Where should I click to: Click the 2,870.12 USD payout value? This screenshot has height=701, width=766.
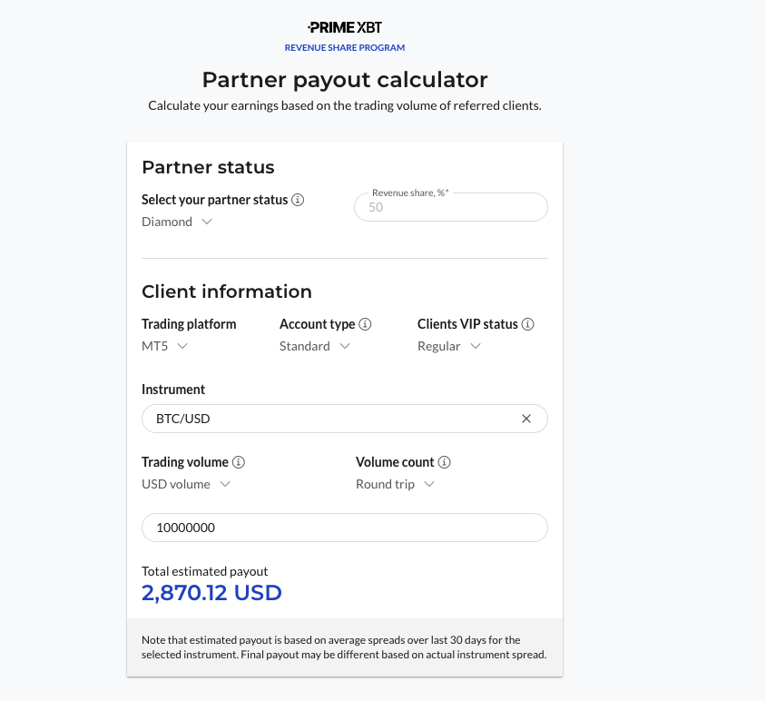click(x=211, y=593)
